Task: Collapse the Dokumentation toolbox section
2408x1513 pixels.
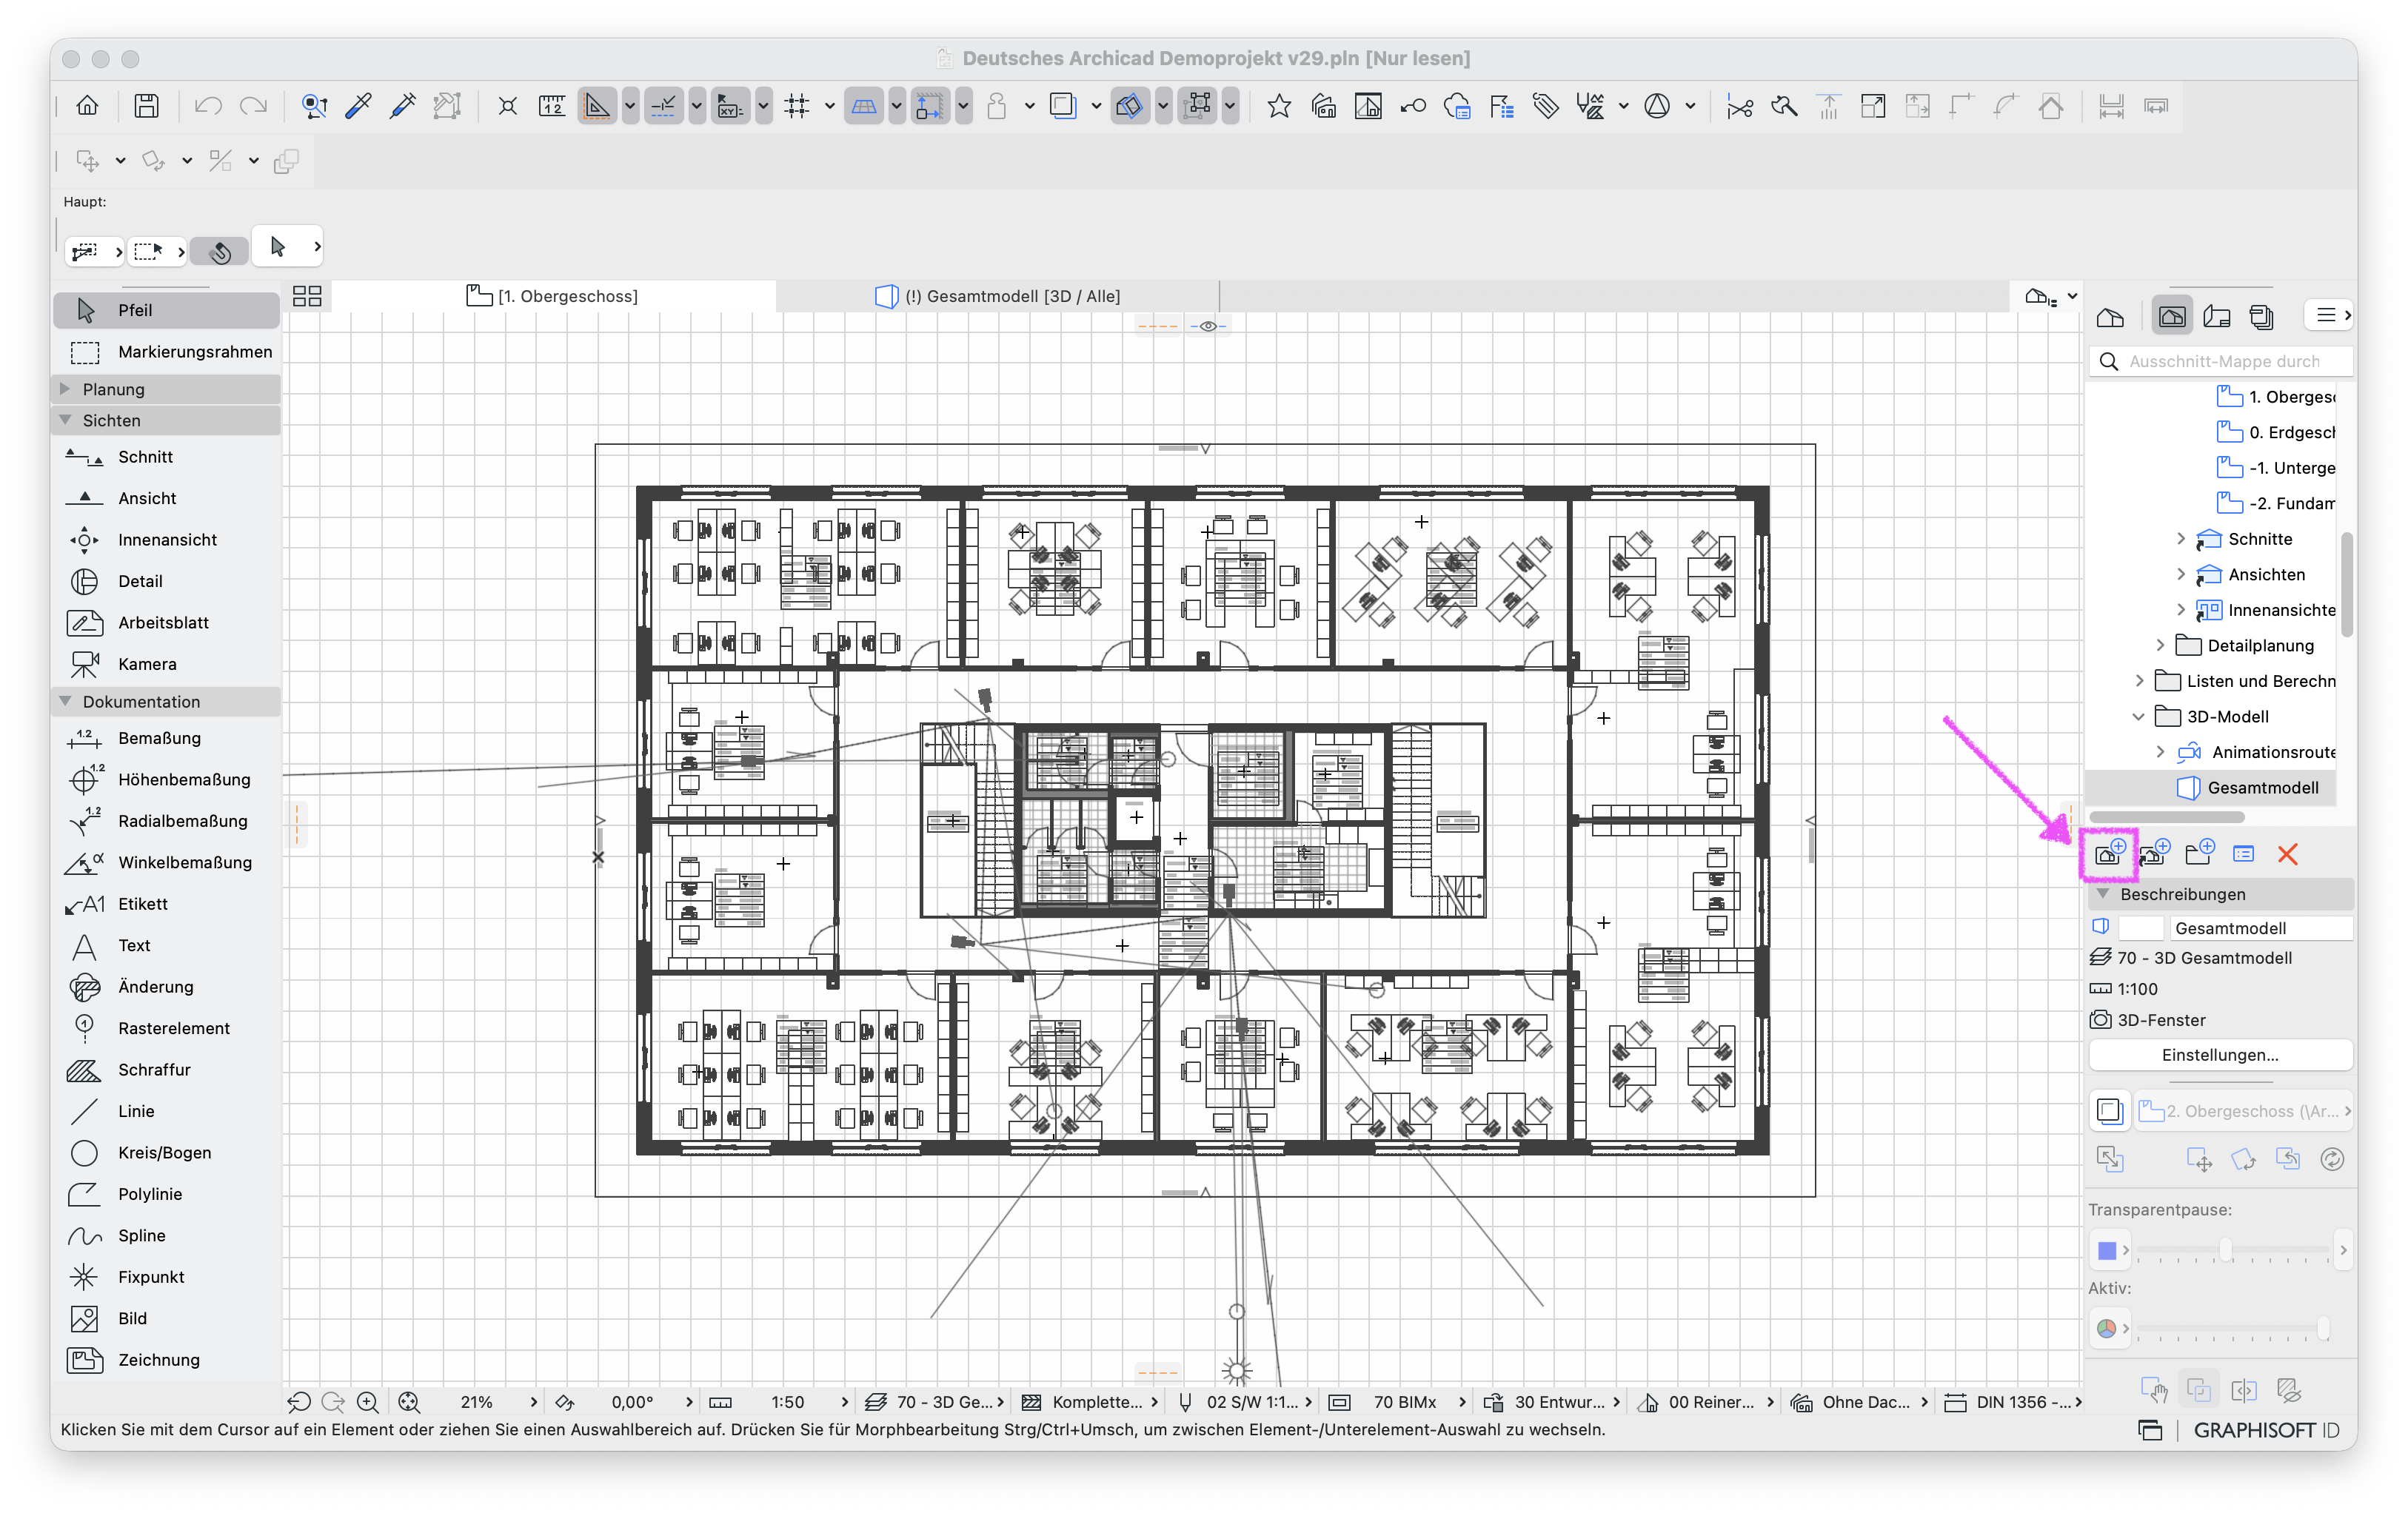Action: pyautogui.click(x=66, y=702)
